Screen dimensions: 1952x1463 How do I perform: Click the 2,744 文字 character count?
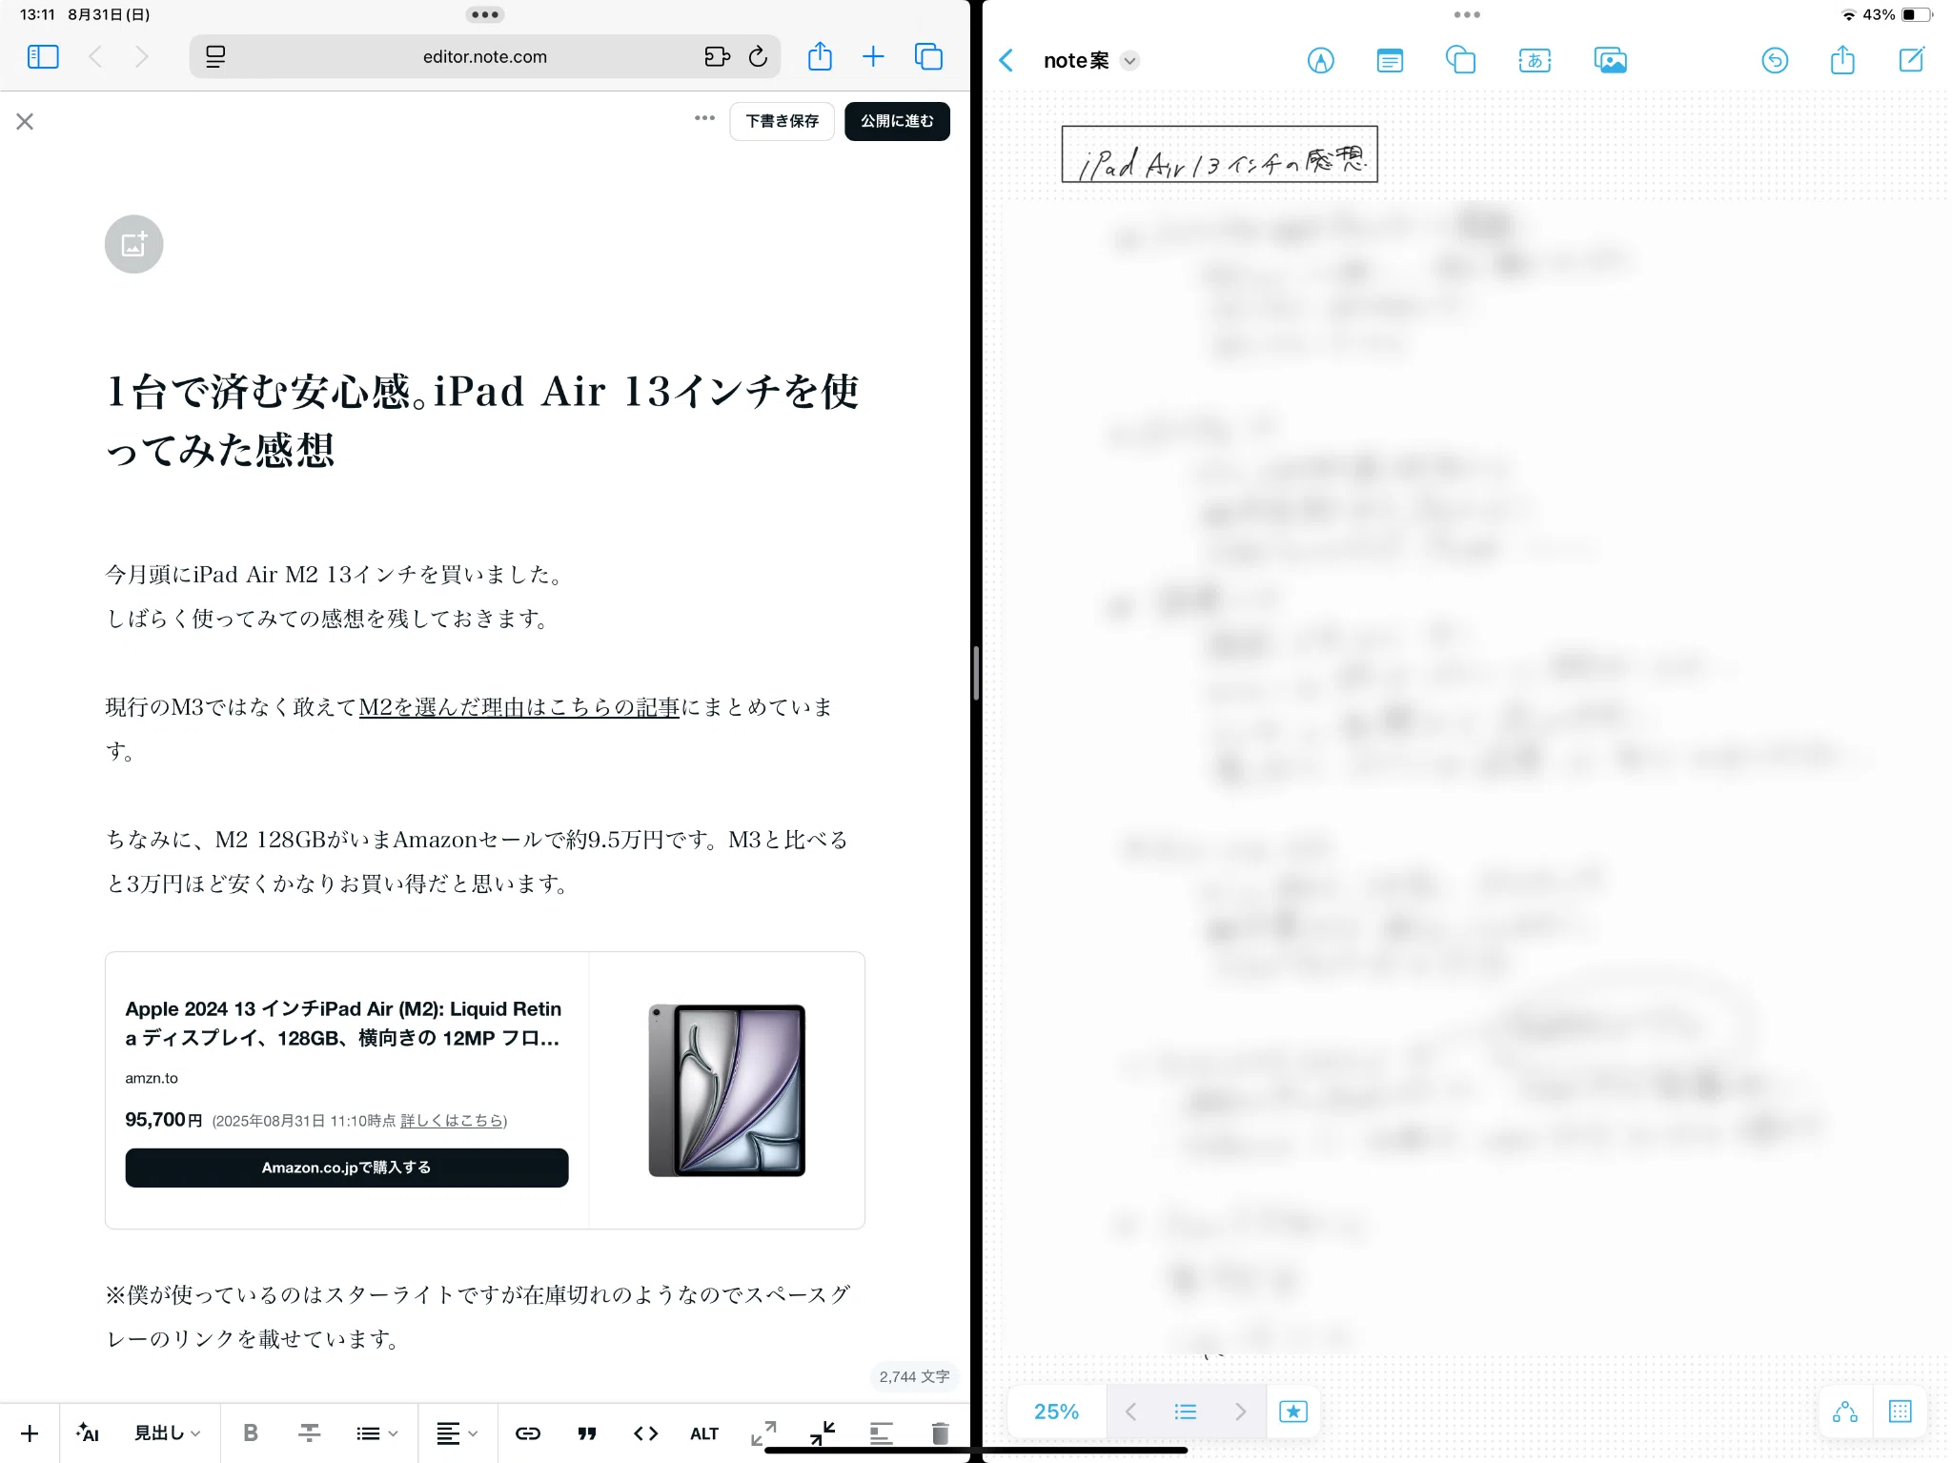coord(914,1376)
